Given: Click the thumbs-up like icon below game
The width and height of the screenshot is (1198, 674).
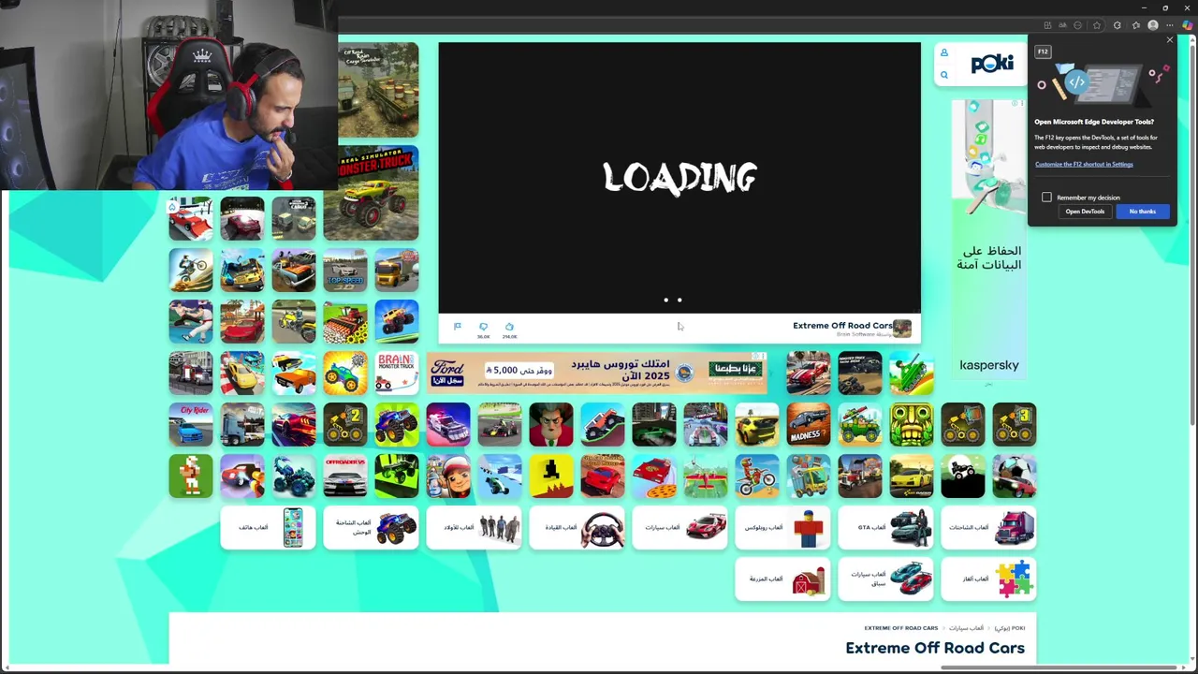Looking at the screenshot, I should 509,327.
